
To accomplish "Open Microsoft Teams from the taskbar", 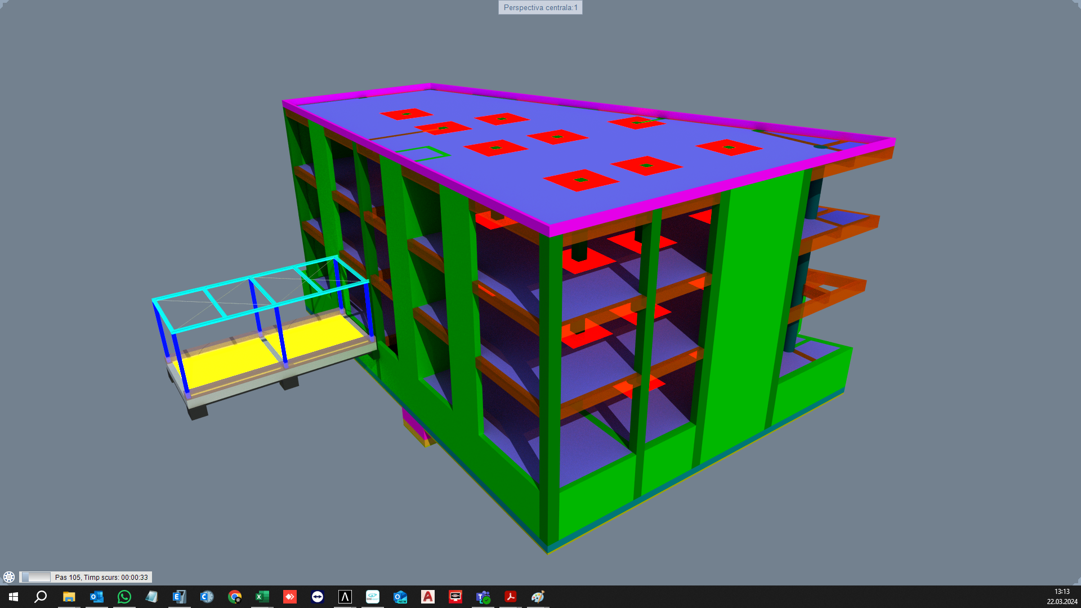I will click(x=483, y=597).
